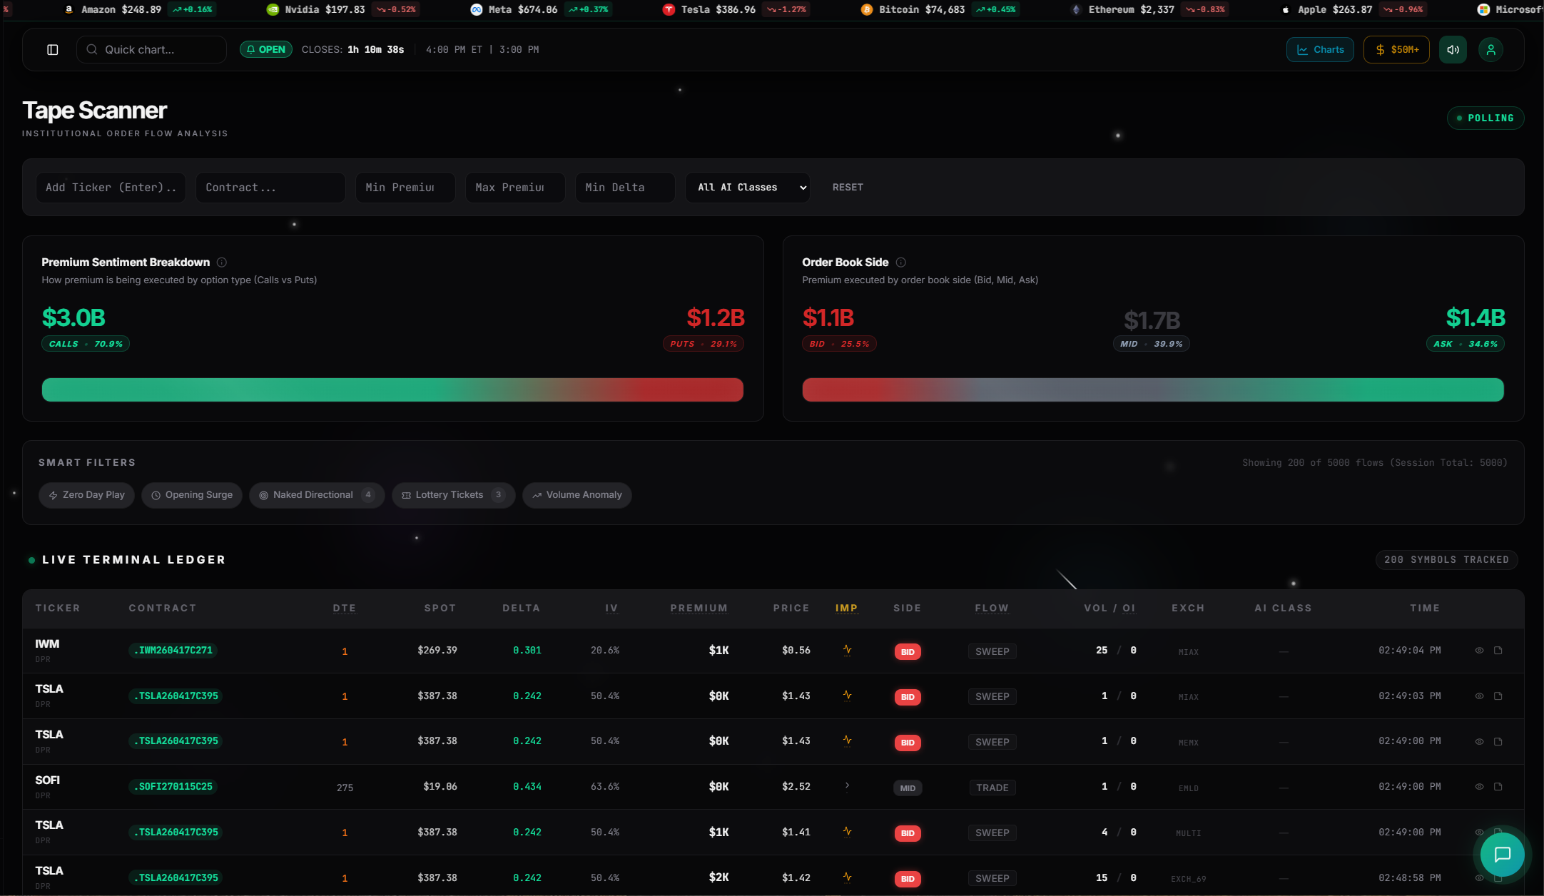Image resolution: width=1544 pixels, height=896 pixels.
Task: Click the Amazon ticker icon
Action: pos(68,9)
